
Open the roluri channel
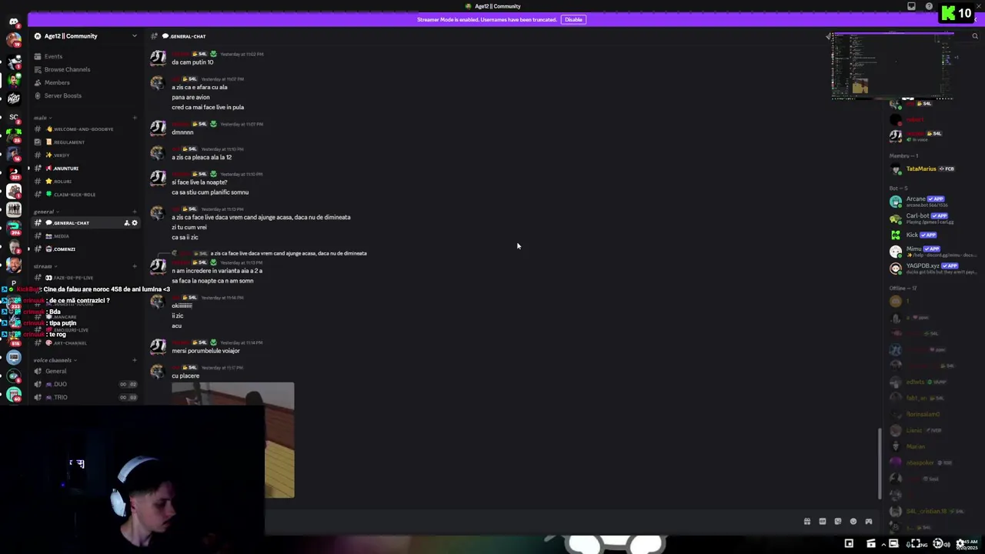(x=85, y=182)
